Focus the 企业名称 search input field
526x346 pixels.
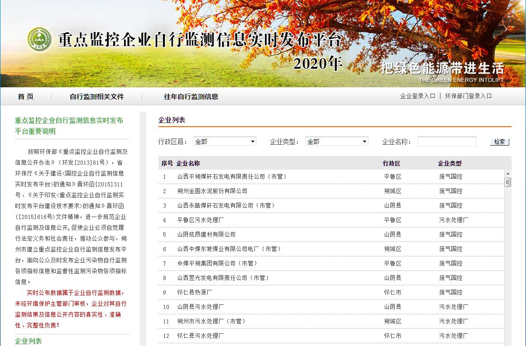tap(446, 142)
